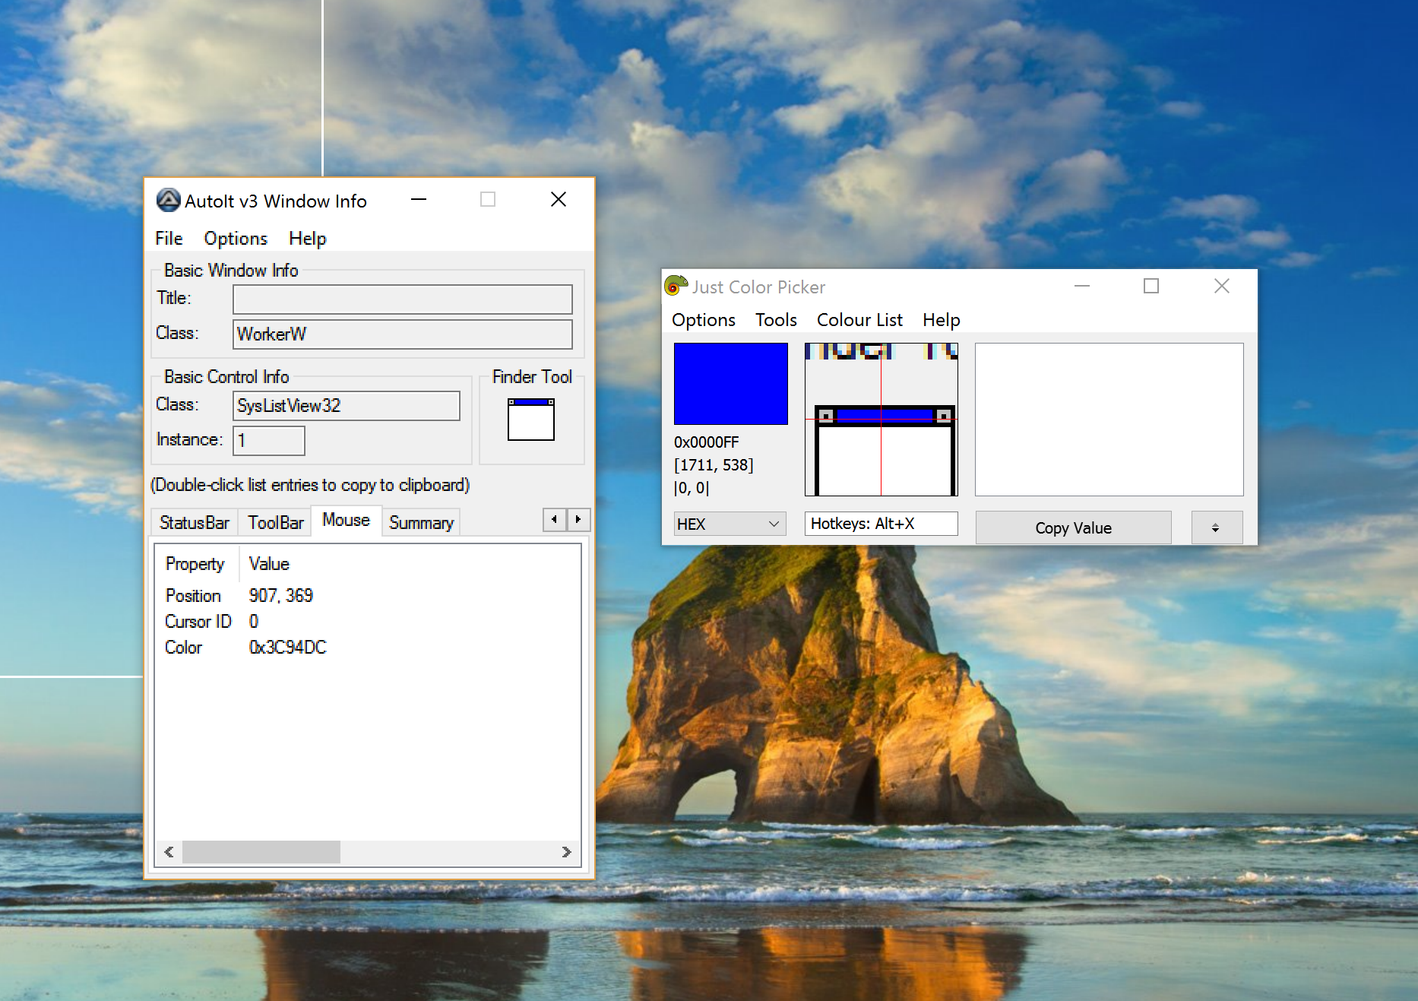Open the File menu in AutoIt
Viewport: 1418px width, 1001px height.
pos(169,239)
